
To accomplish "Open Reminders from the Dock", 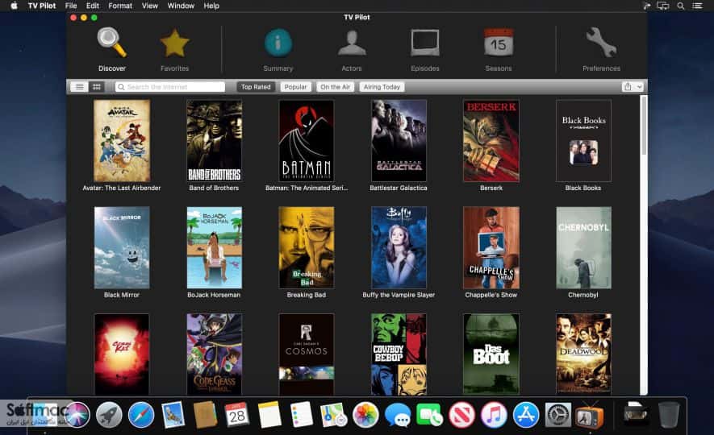I will (301, 415).
